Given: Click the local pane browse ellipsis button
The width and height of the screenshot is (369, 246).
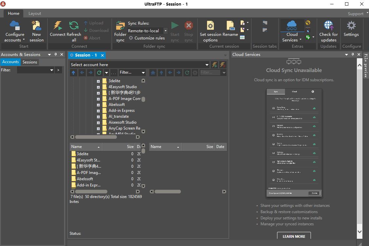Looking at the screenshot, I should (114, 73).
